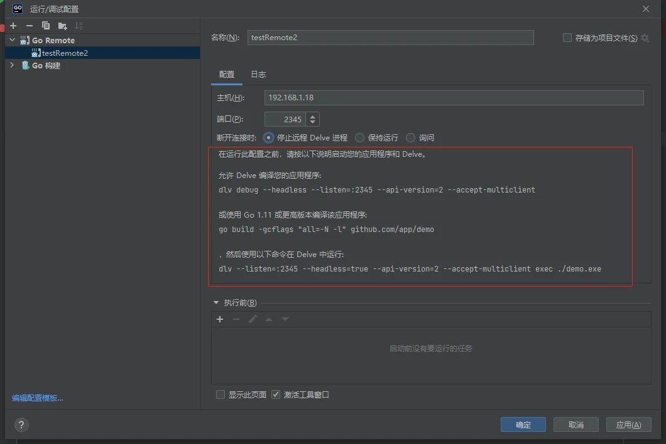Click the Go Remote label text

pyautogui.click(x=53, y=40)
